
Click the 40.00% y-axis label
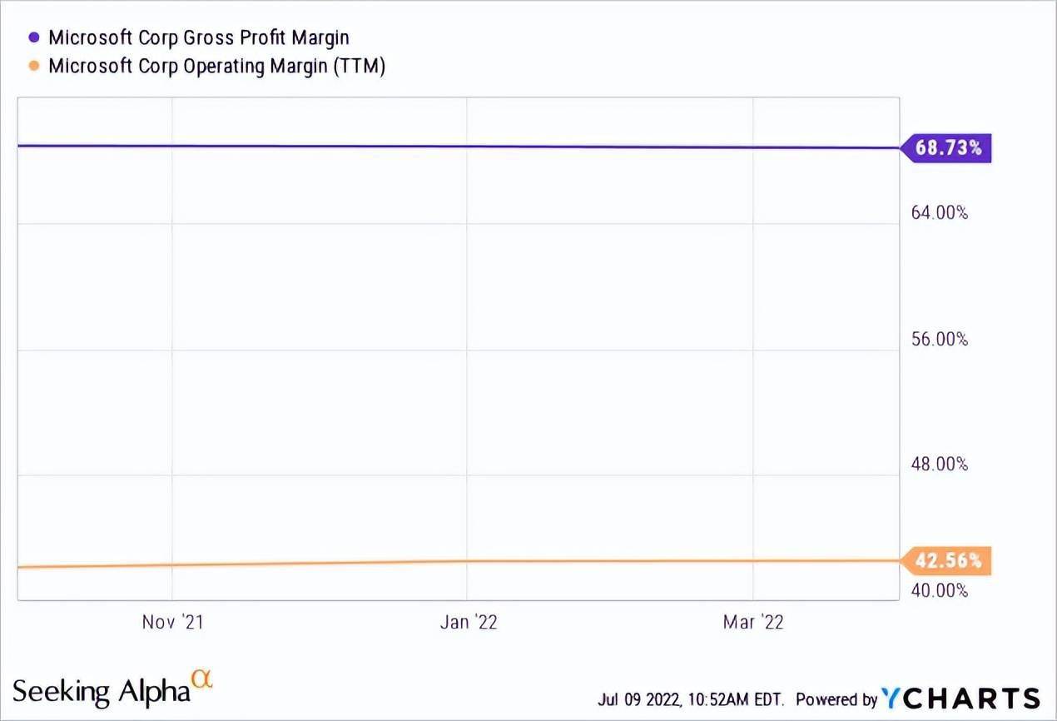[940, 590]
